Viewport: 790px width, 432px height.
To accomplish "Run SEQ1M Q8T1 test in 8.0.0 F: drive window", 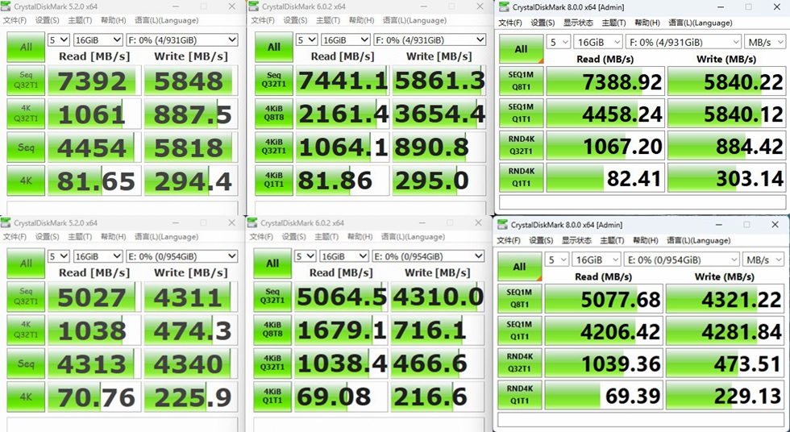I will 521,81.
